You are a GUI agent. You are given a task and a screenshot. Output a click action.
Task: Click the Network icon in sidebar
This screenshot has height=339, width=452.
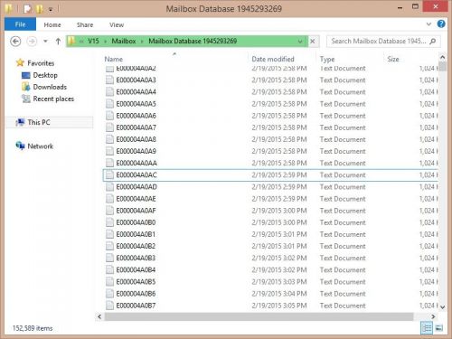pos(21,146)
